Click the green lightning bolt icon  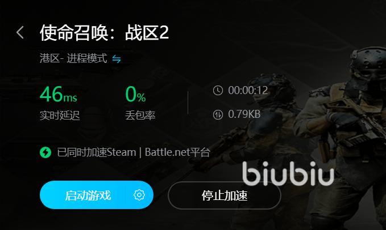point(45,152)
